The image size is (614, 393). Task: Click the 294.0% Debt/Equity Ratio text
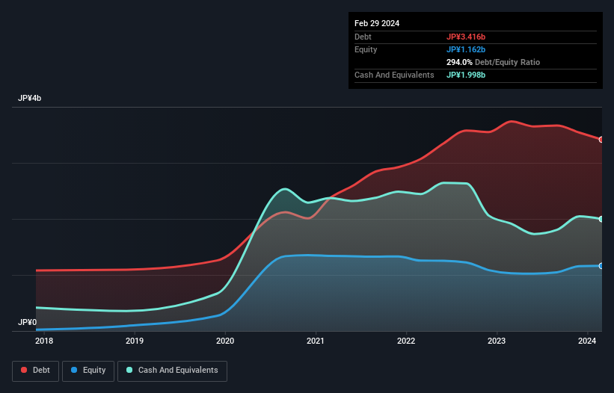493,62
